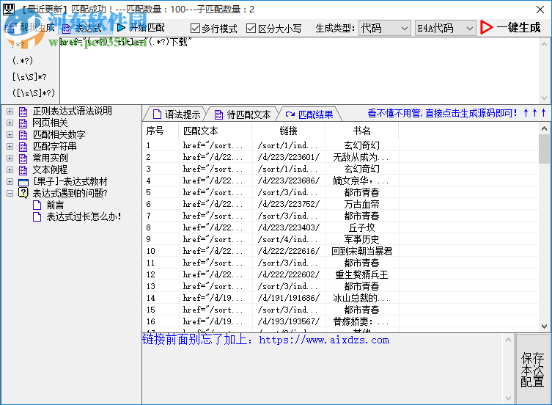Click the application icon in the title bar
Image resolution: width=552 pixels, height=405 pixels.
pyautogui.click(x=9, y=9)
